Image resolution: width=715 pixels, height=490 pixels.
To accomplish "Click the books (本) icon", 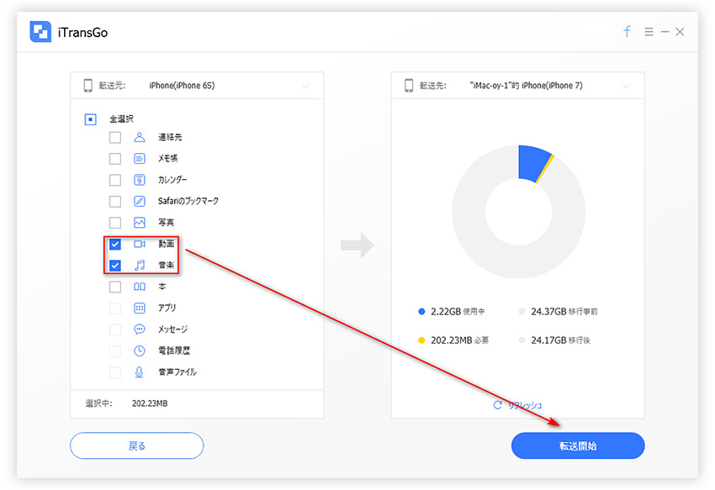I will pyautogui.click(x=140, y=287).
